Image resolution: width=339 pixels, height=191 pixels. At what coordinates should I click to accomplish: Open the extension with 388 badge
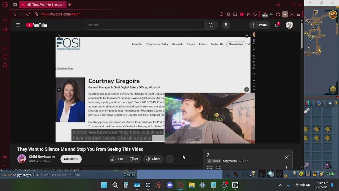(x=265, y=15)
